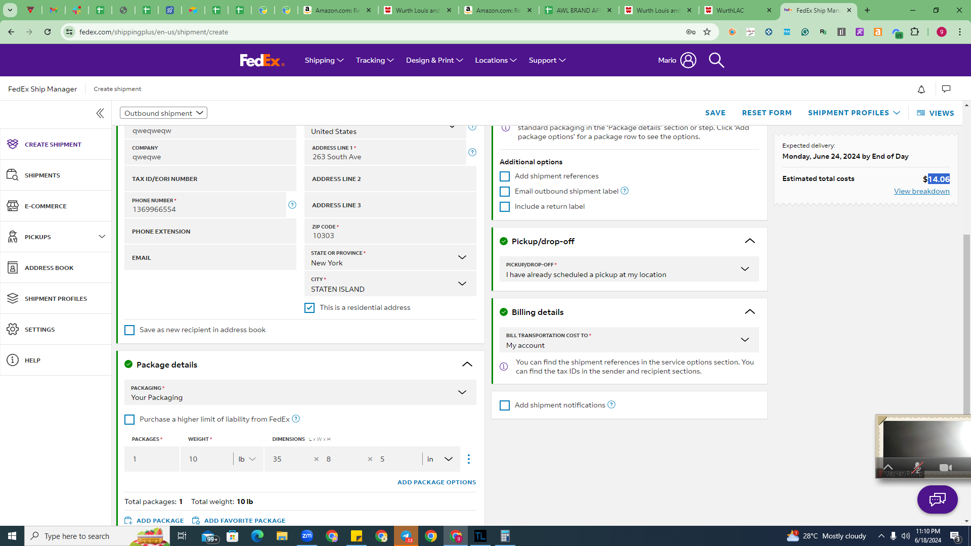The height and width of the screenshot is (546, 971).
Task: Open the Packaging dropdown
Action: coord(300,392)
